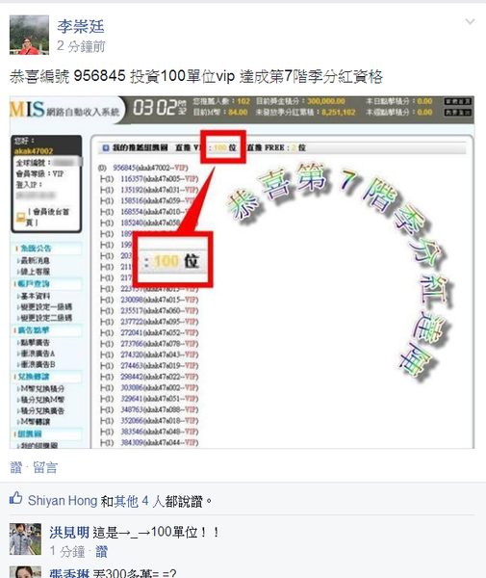Click 張秀琳's commenter name

point(69,573)
